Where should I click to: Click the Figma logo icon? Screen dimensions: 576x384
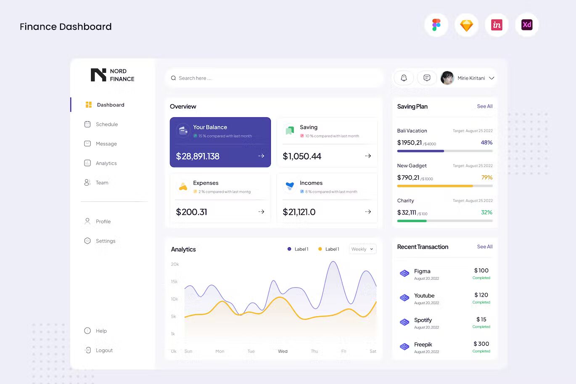point(436,25)
